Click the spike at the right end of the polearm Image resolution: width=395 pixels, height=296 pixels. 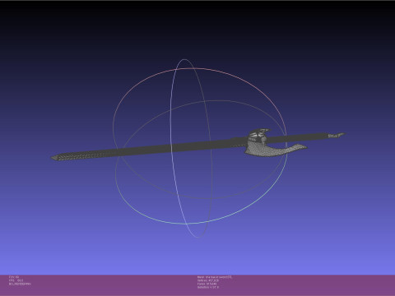(337, 135)
